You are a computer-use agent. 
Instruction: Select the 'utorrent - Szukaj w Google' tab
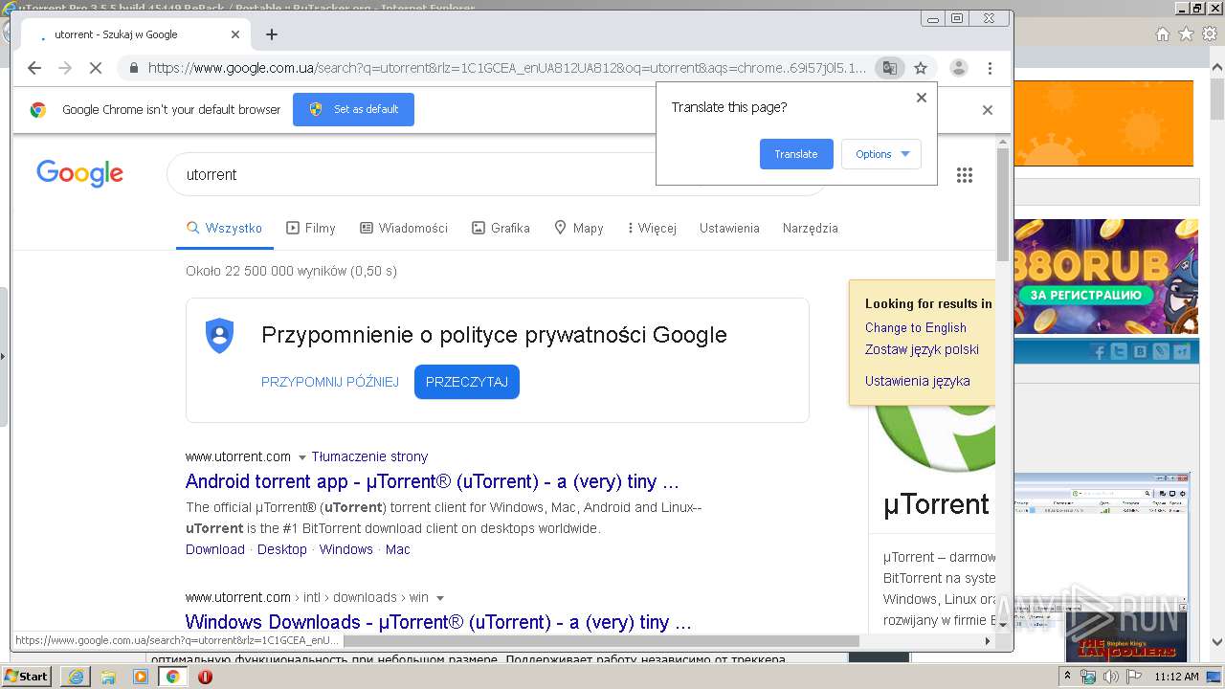tap(134, 34)
